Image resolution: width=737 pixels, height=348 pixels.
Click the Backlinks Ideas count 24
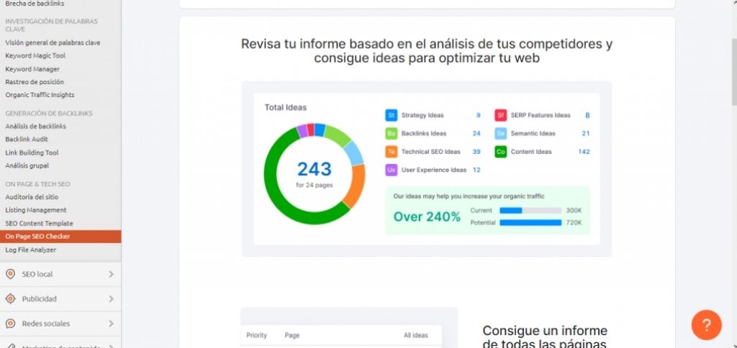(x=476, y=134)
